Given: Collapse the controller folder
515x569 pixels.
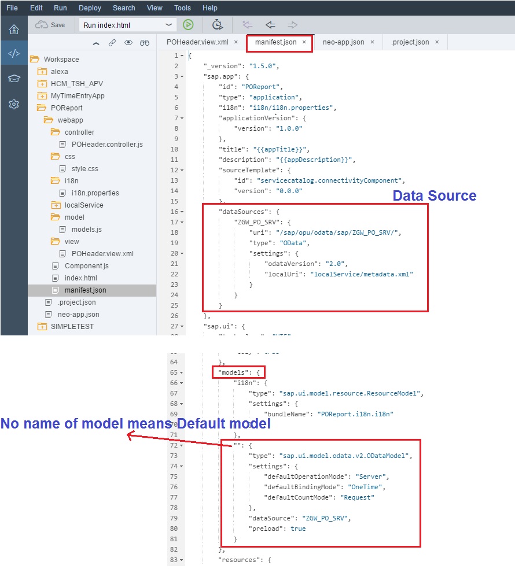Looking at the screenshot, I should click(56, 132).
